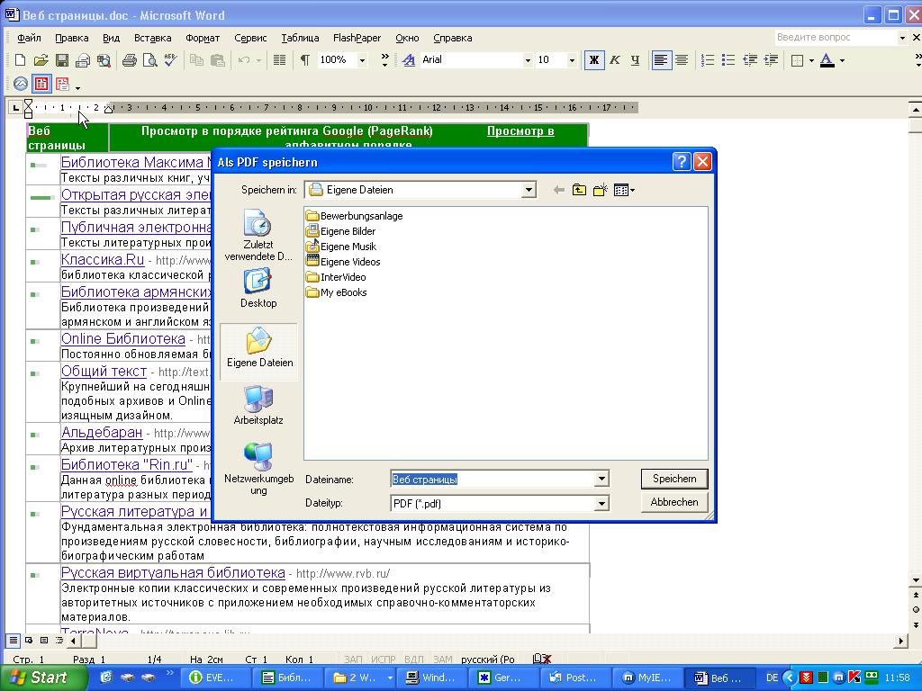Screen dimensions: 922x691
Task: Open the Таблица menu
Action: pyautogui.click(x=300, y=38)
